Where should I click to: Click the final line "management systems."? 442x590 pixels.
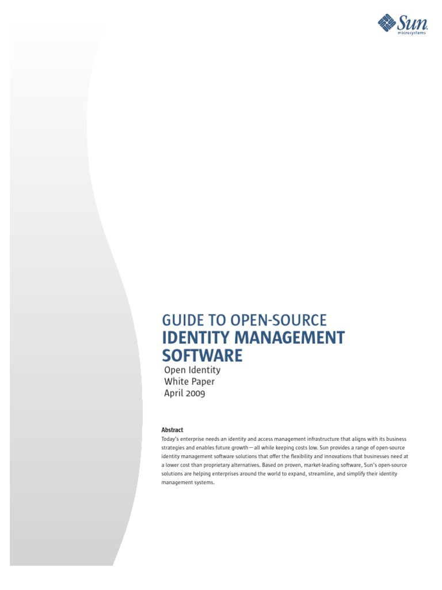[x=188, y=482]
